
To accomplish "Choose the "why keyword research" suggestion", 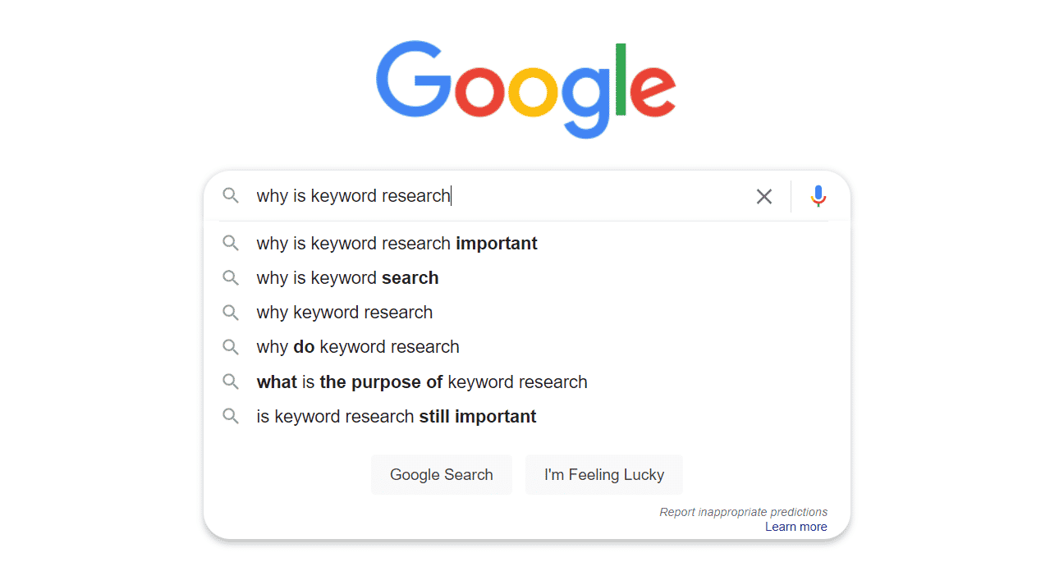I will 527,312.
